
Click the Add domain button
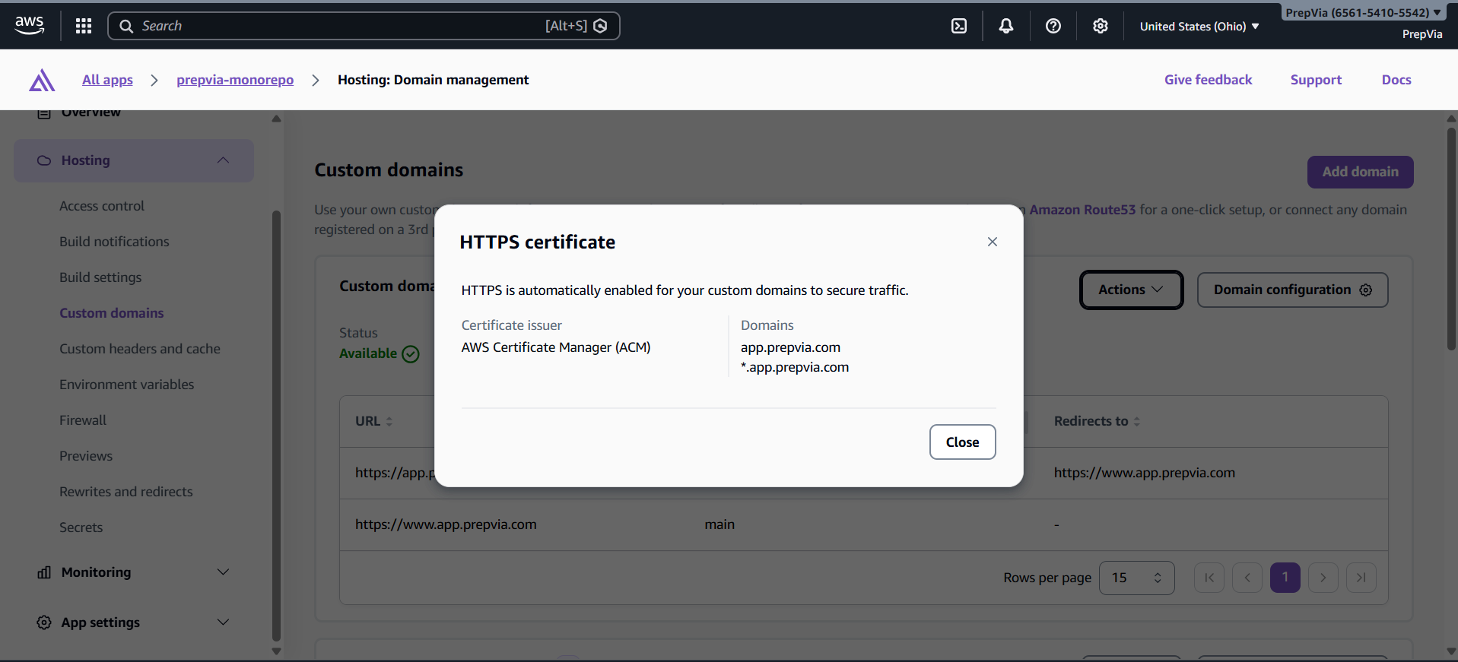[x=1360, y=172]
